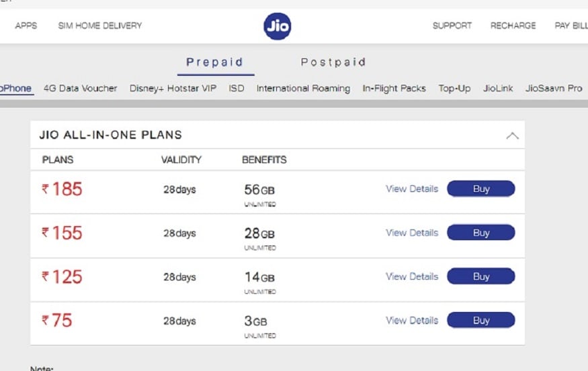Open the 4G Data Voucher category

click(x=80, y=88)
